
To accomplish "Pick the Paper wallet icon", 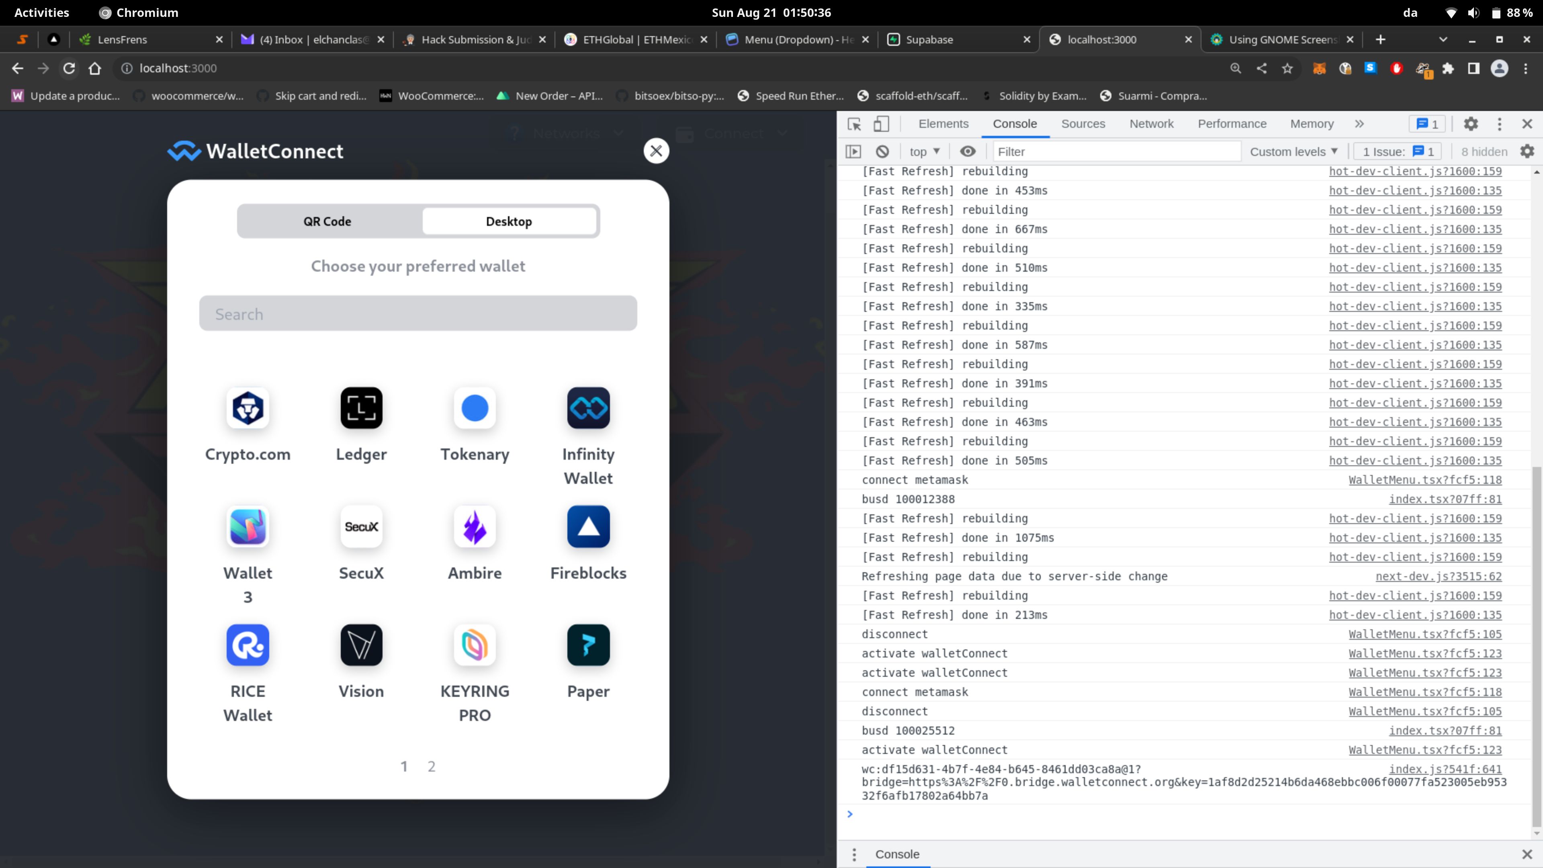I will [588, 645].
